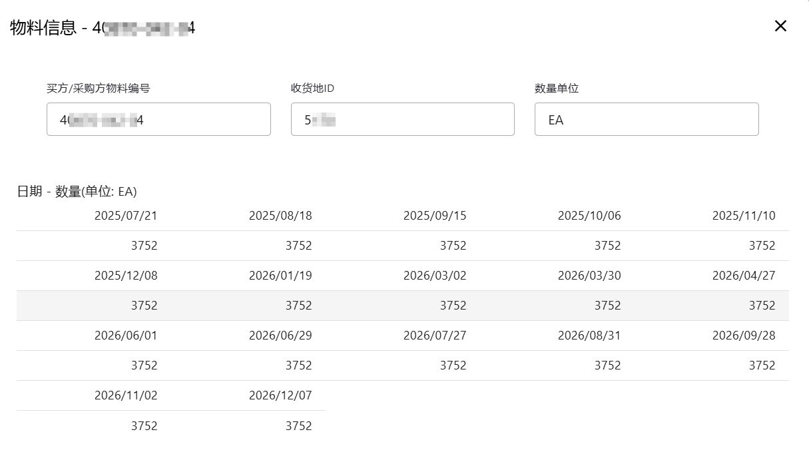
Task: Click the buyer material number input field
Action: coord(158,120)
